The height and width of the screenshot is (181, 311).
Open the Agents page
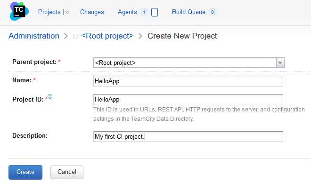[x=127, y=12]
